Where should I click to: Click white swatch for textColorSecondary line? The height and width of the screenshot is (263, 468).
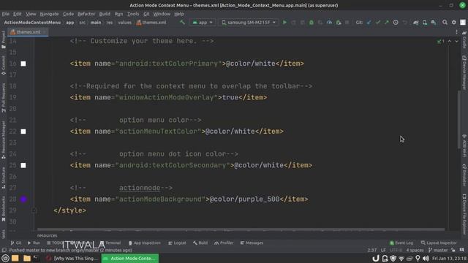pyautogui.click(x=23, y=166)
